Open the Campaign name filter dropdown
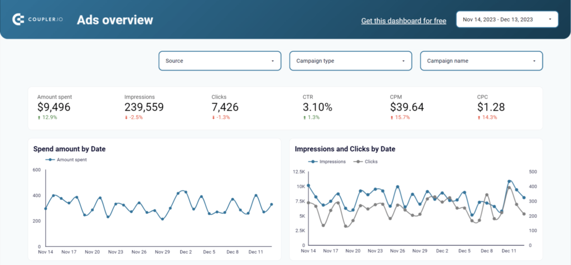Image resolution: width=571 pixels, height=265 pixels. [481, 61]
